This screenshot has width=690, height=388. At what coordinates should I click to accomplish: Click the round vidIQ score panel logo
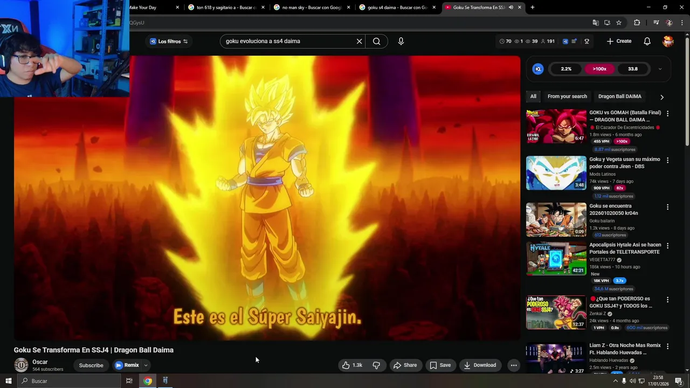(x=538, y=69)
